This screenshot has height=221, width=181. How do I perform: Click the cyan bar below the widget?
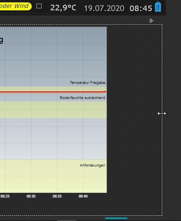pyautogui.click(x=116, y=218)
